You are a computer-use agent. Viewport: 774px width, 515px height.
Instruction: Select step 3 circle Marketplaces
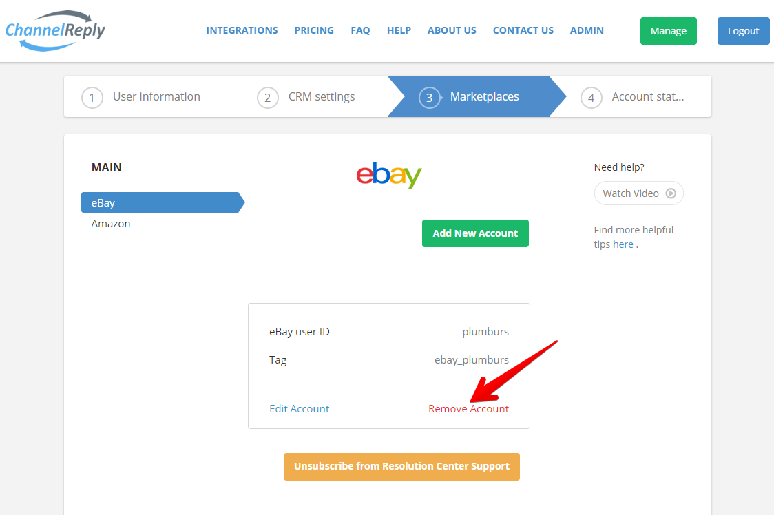430,97
